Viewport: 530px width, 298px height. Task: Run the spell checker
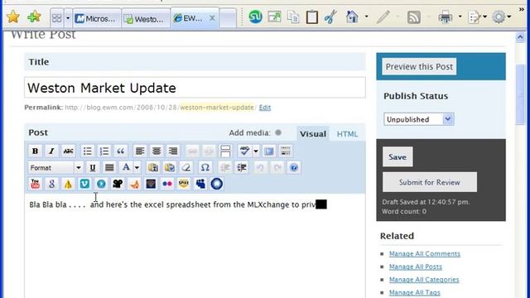click(244, 151)
